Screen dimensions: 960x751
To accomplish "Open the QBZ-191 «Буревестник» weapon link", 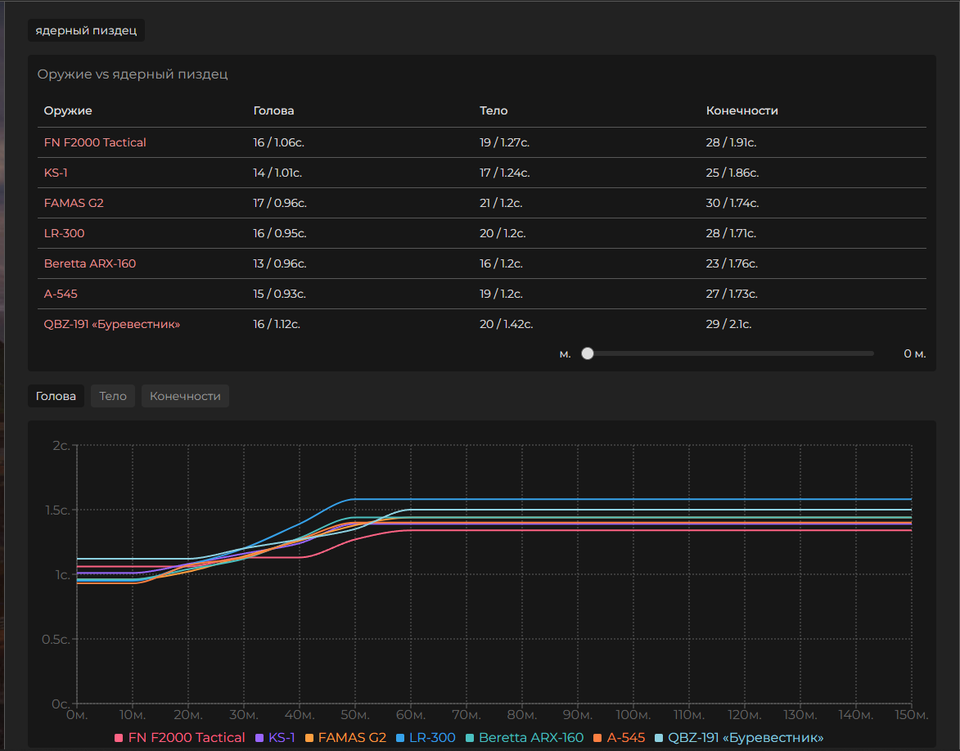I will pos(112,324).
